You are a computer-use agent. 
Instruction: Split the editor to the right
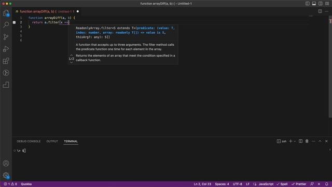(320, 11)
